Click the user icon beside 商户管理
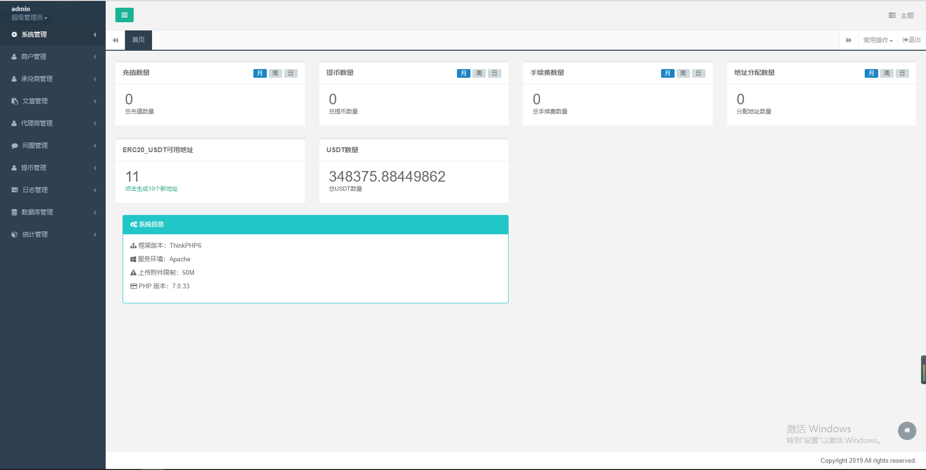Image resolution: width=926 pixels, height=470 pixels. click(x=14, y=57)
